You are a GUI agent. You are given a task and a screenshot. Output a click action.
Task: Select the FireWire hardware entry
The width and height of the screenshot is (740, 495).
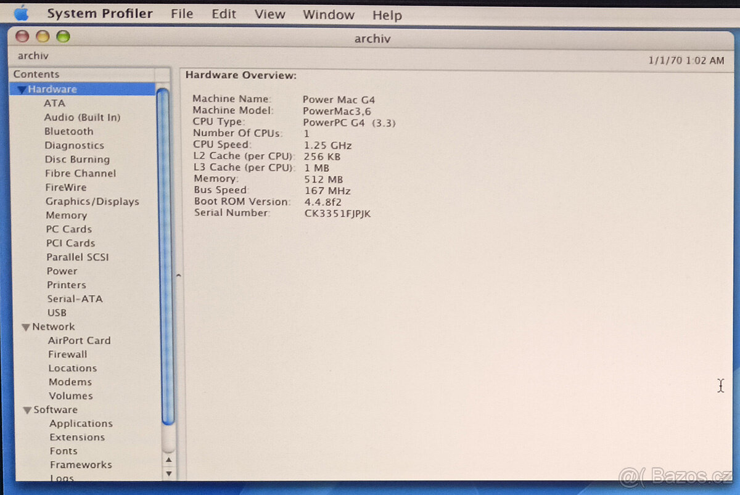pyautogui.click(x=65, y=187)
